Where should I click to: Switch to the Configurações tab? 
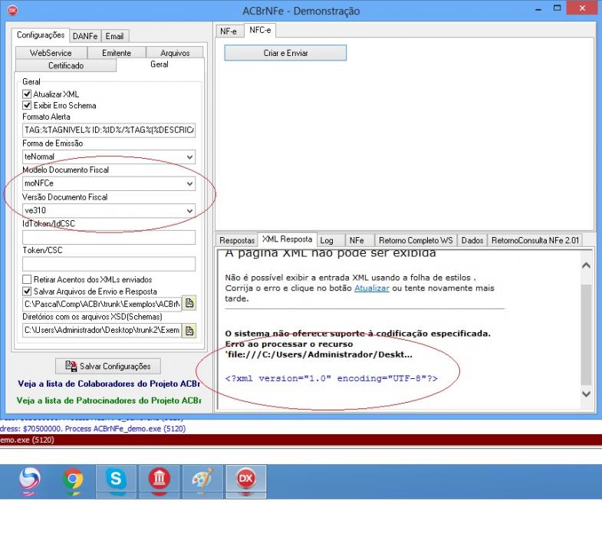41,35
